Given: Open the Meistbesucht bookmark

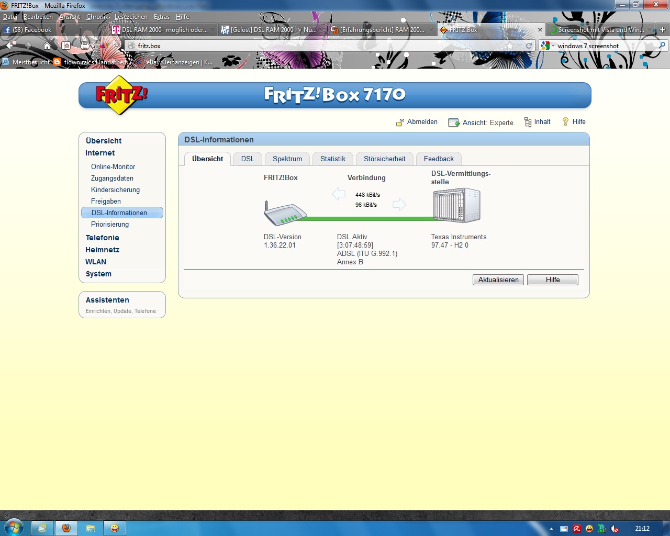Looking at the screenshot, I should pos(26,62).
